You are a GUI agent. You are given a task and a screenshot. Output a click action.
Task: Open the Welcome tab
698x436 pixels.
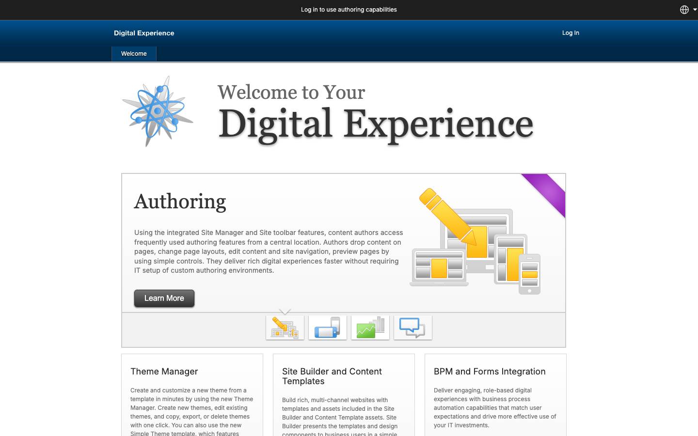coord(134,54)
